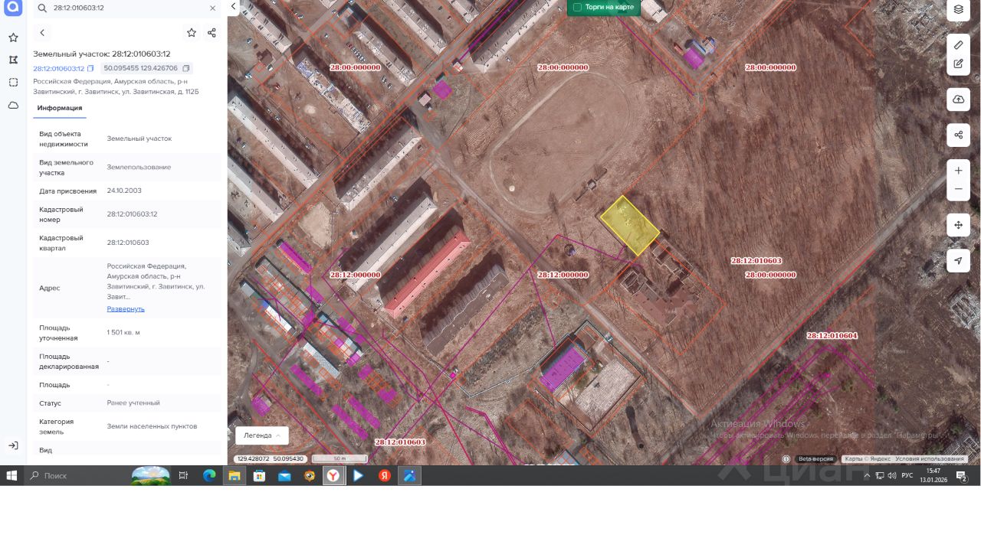Open Microsoft Store from the taskbar
This screenshot has width=981, height=551.
pyautogui.click(x=259, y=475)
